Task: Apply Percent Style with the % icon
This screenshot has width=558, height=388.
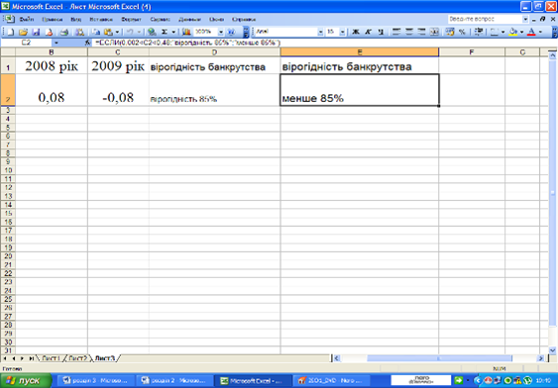Action: pos(462,32)
